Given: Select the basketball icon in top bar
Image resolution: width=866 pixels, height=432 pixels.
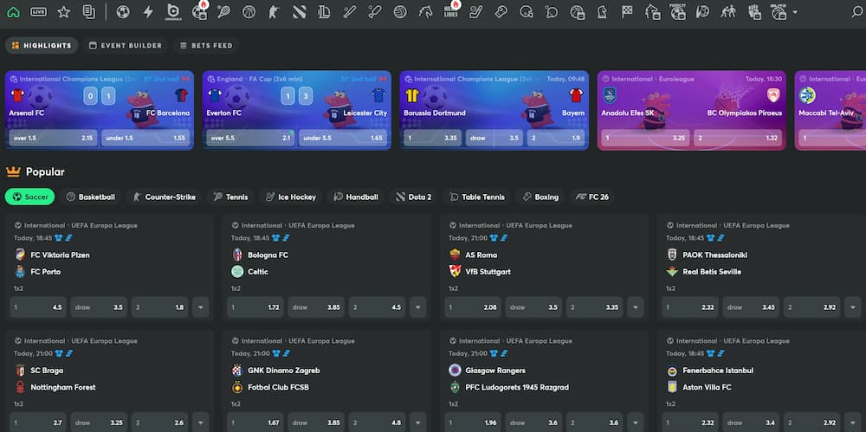Looking at the screenshot, I should (x=249, y=12).
